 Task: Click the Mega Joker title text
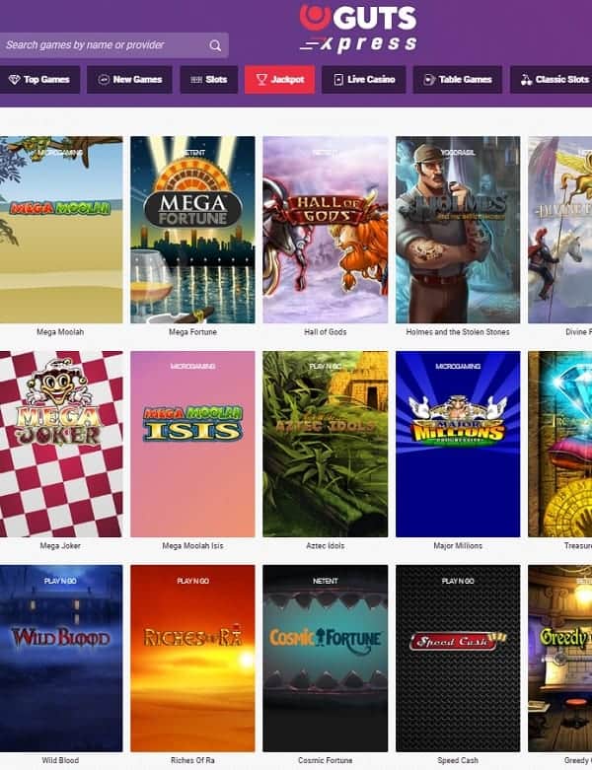pos(60,545)
